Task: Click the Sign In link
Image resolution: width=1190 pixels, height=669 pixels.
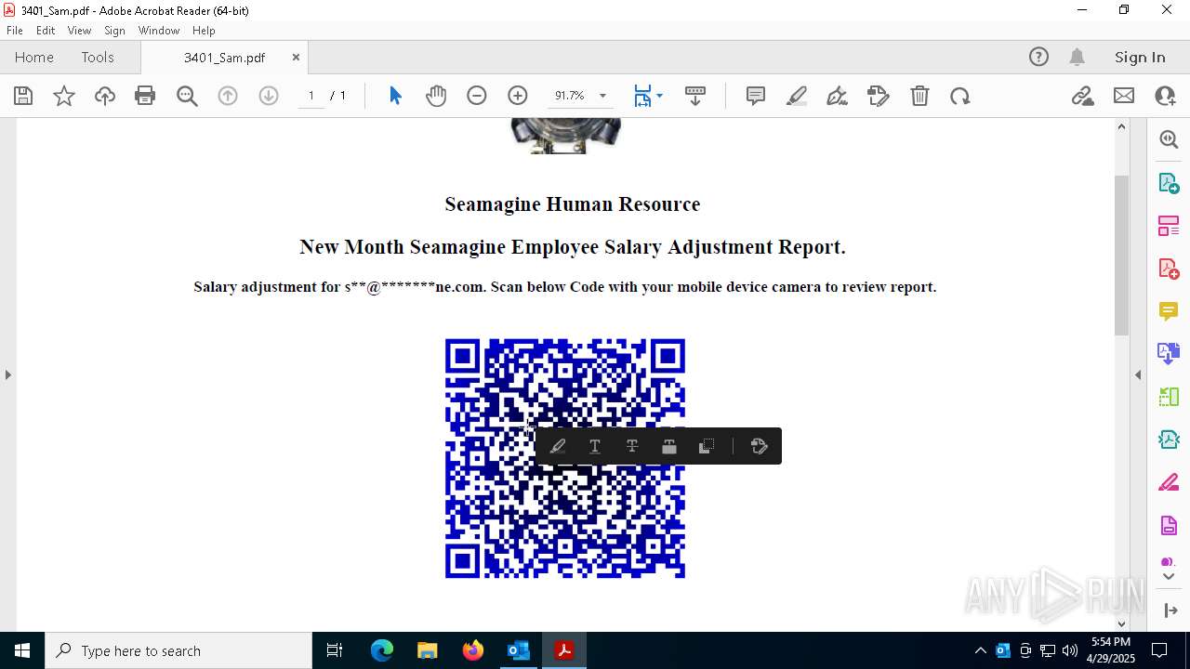Action: [x=1140, y=58]
